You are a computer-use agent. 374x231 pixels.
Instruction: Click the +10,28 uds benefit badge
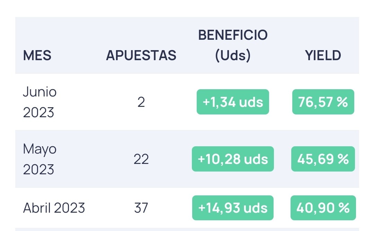233,159
